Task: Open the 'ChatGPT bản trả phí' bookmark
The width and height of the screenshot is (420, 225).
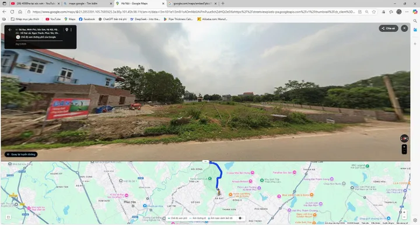Action: [113, 19]
